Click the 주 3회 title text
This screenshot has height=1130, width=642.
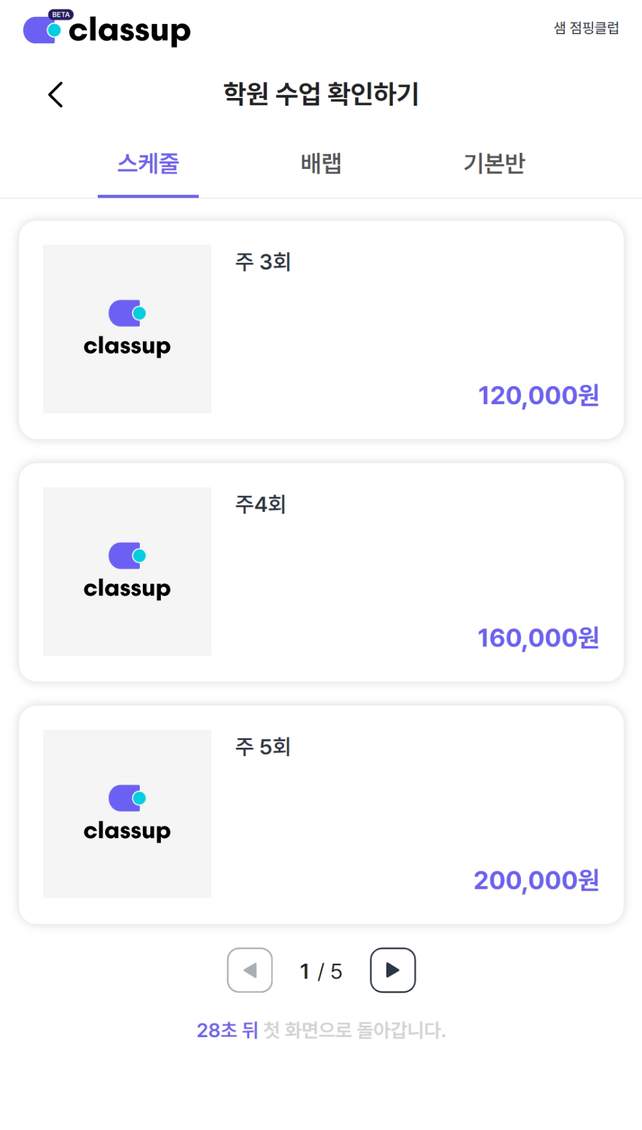coord(263,262)
